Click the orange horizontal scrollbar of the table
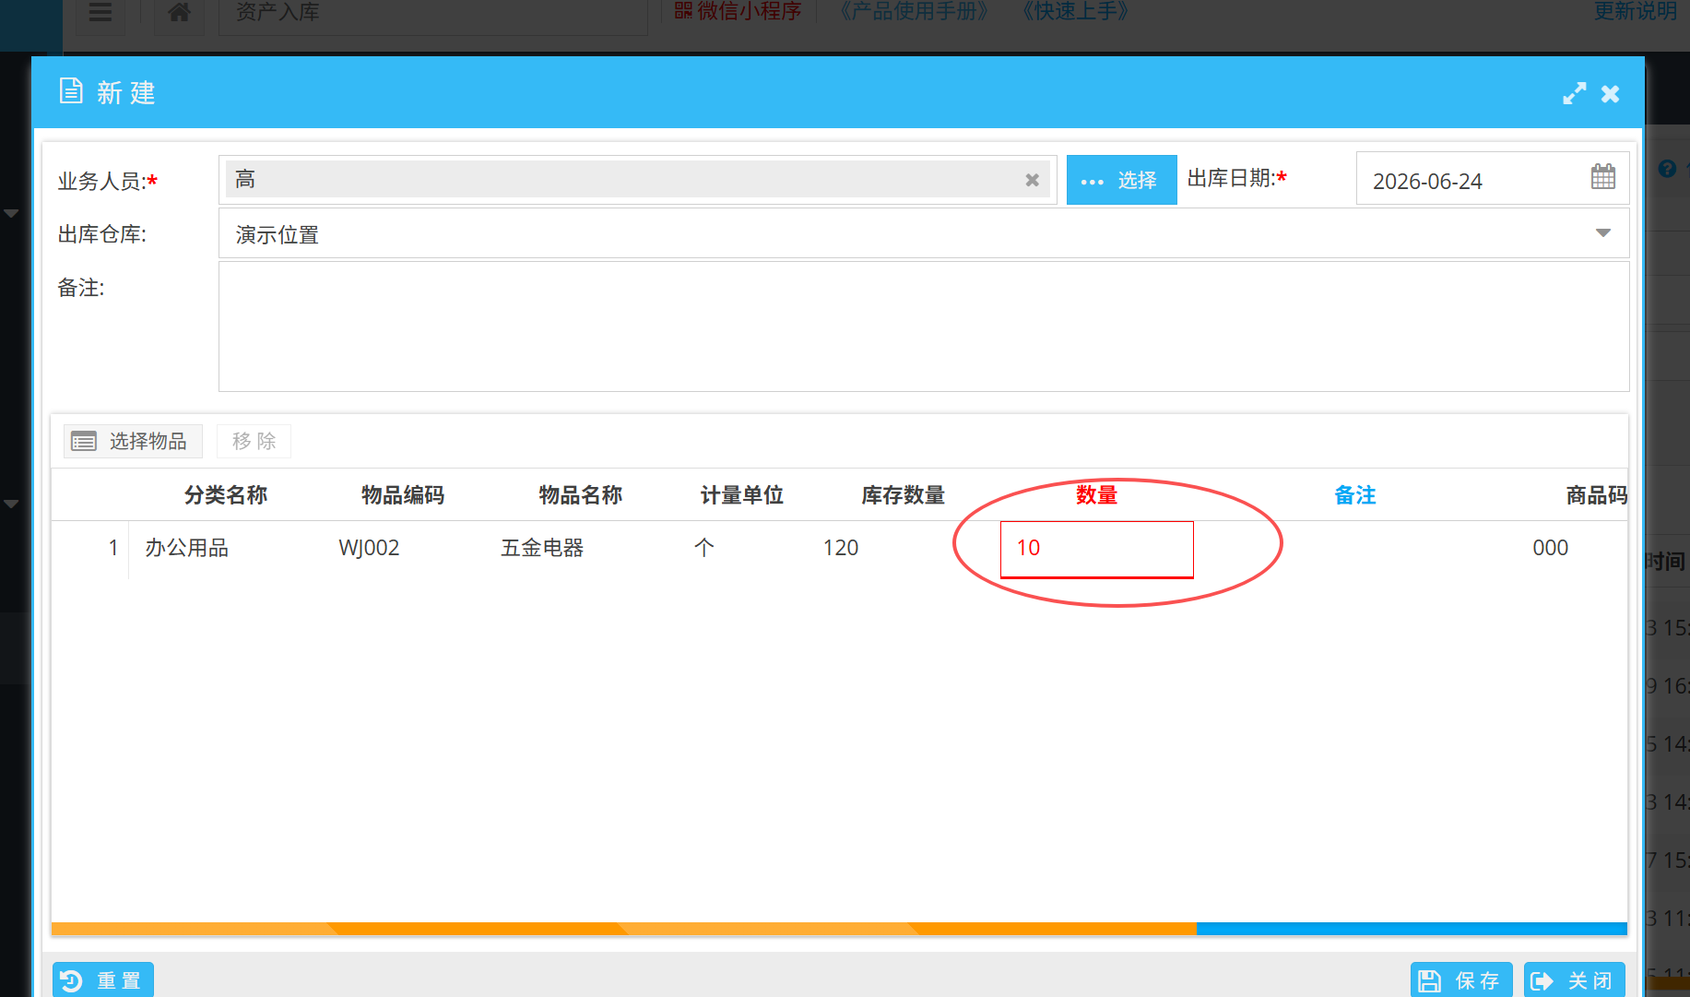This screenshot has width=1690, height=997. [x=623, y=929]
